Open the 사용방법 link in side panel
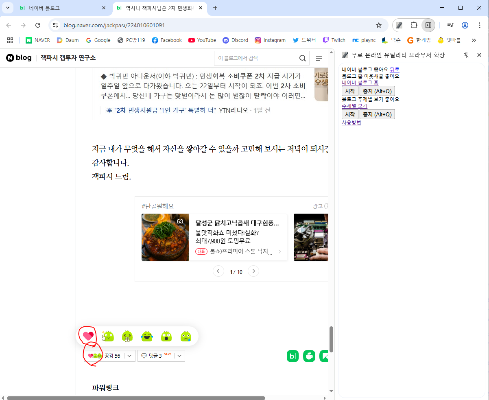Viewport: 489px width, 400px height. [x=351, y=122]
